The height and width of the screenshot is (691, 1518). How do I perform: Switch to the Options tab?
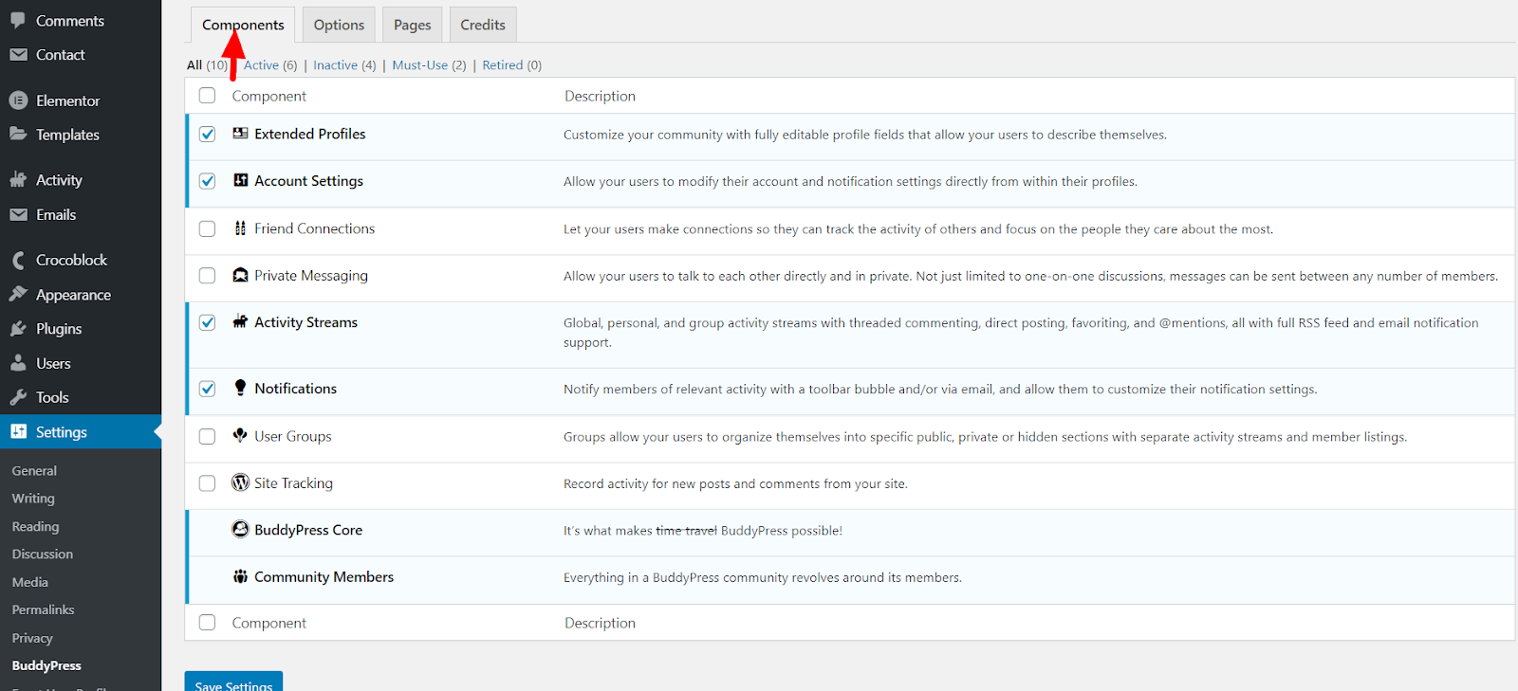click(x=339, y=25)
